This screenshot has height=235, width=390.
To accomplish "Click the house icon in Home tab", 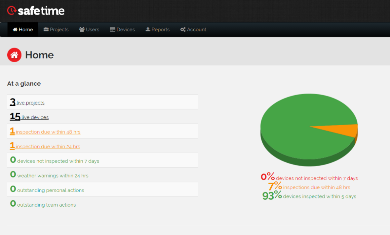I will coord(15,30).
